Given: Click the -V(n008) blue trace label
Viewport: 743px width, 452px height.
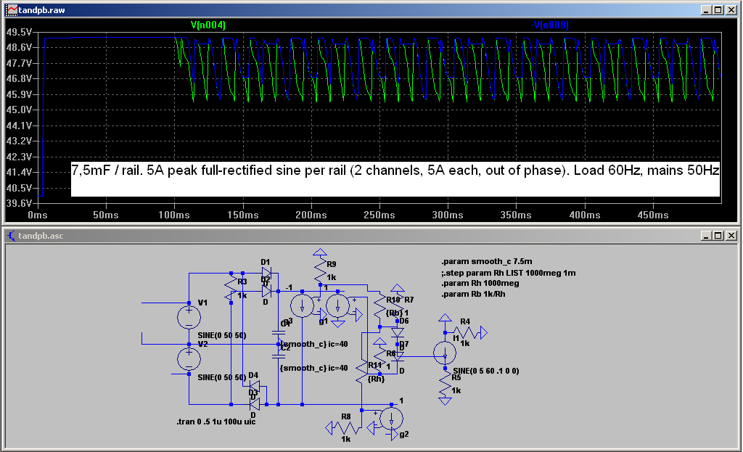Looking at the screenshot, I should (x=550, y=25).
